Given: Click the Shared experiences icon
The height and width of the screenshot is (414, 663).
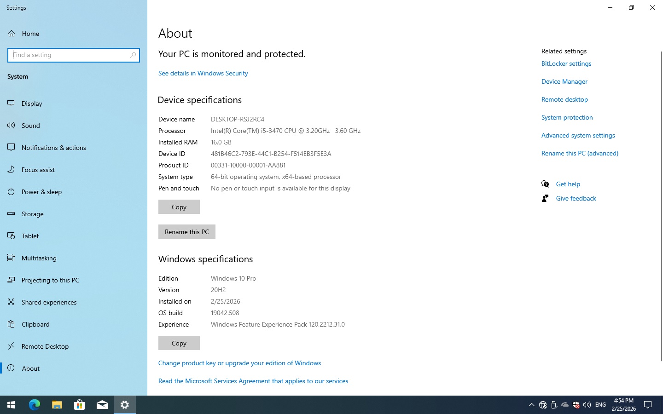Looking at the screenshot, I should click(x=11, y=302).
